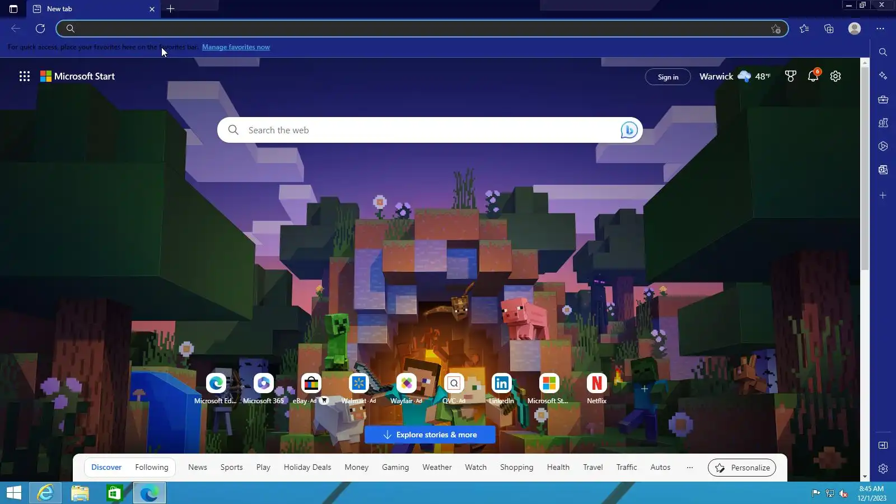Open the News category

[198, 467]
